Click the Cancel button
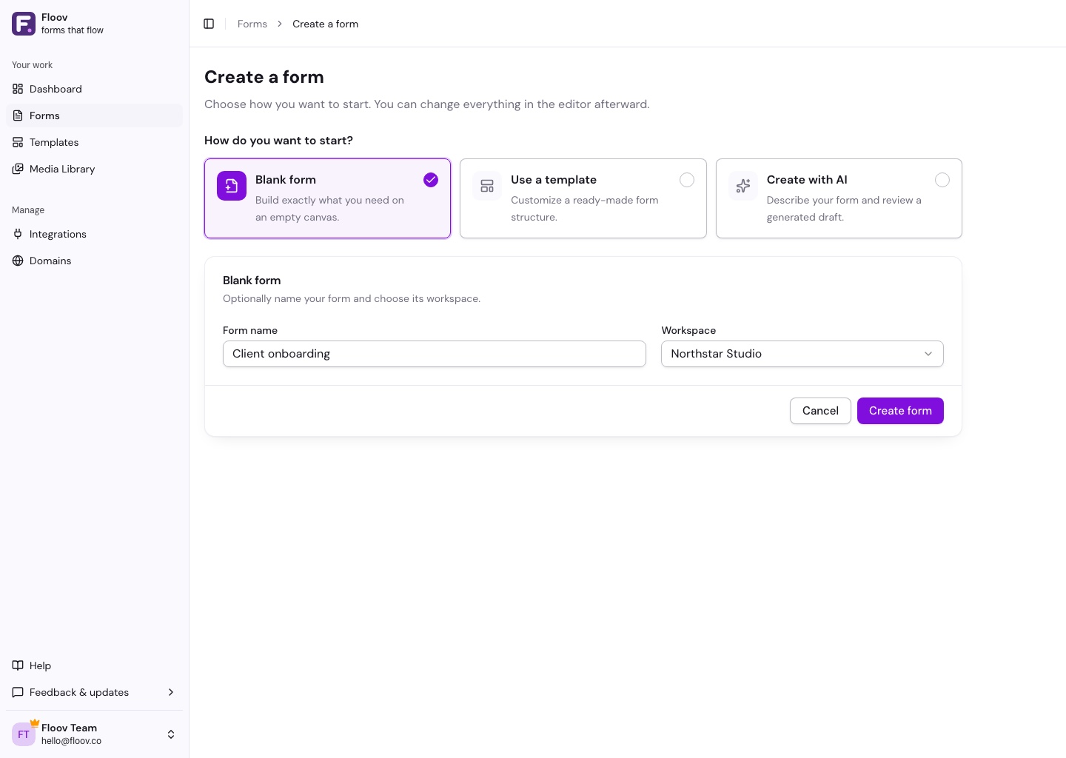The height and width of the screenshot is (758, 1066). tap(820, 411)
